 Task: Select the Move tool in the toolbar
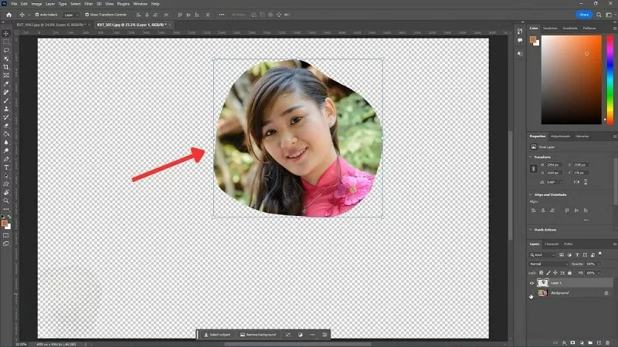7,33
